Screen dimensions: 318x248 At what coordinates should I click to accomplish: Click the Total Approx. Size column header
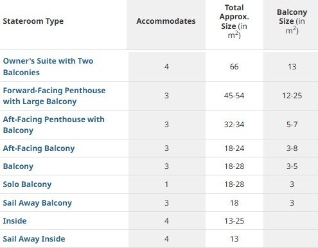(234, 21)
